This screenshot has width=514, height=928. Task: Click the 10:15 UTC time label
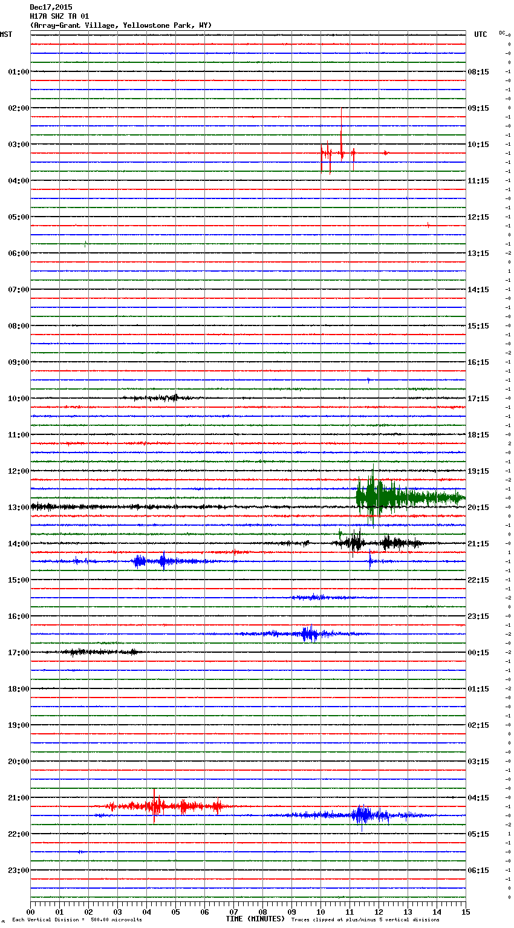pyautogui.click(x=478, y=145)
